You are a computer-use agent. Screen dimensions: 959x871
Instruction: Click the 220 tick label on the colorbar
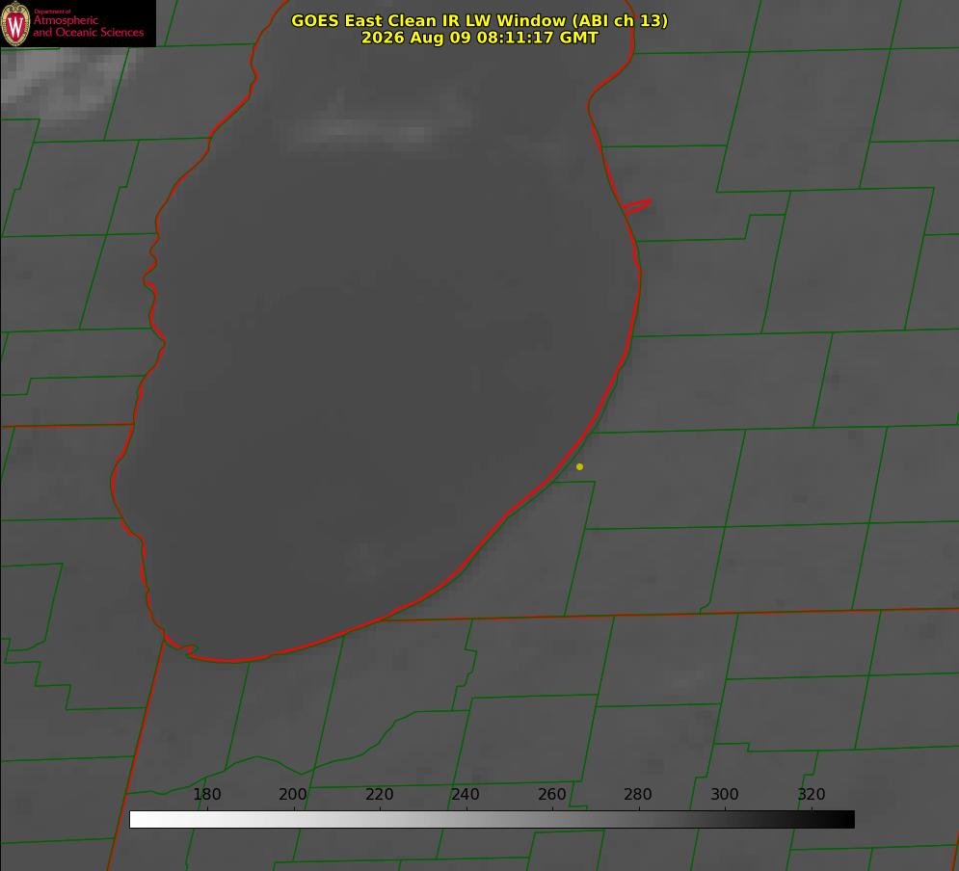click(x=379, y=794)
